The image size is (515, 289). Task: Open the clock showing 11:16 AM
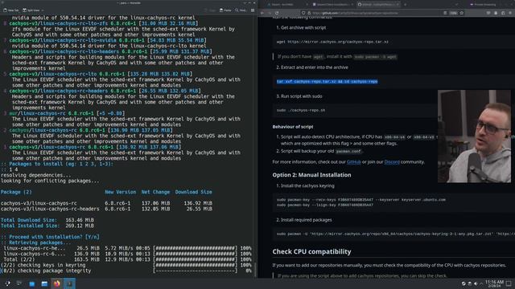pos(494,283)
